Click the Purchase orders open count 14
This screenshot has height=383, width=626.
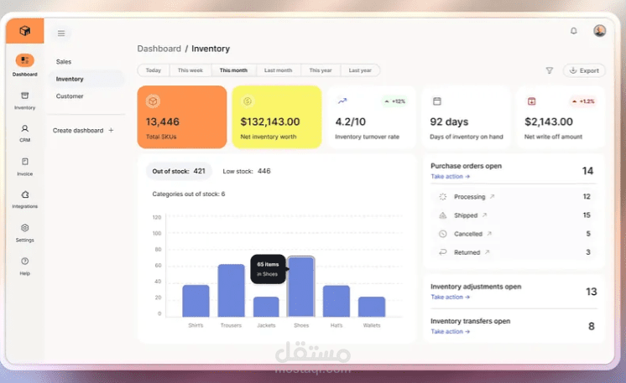pyautogui.click(x=587, y=171)
